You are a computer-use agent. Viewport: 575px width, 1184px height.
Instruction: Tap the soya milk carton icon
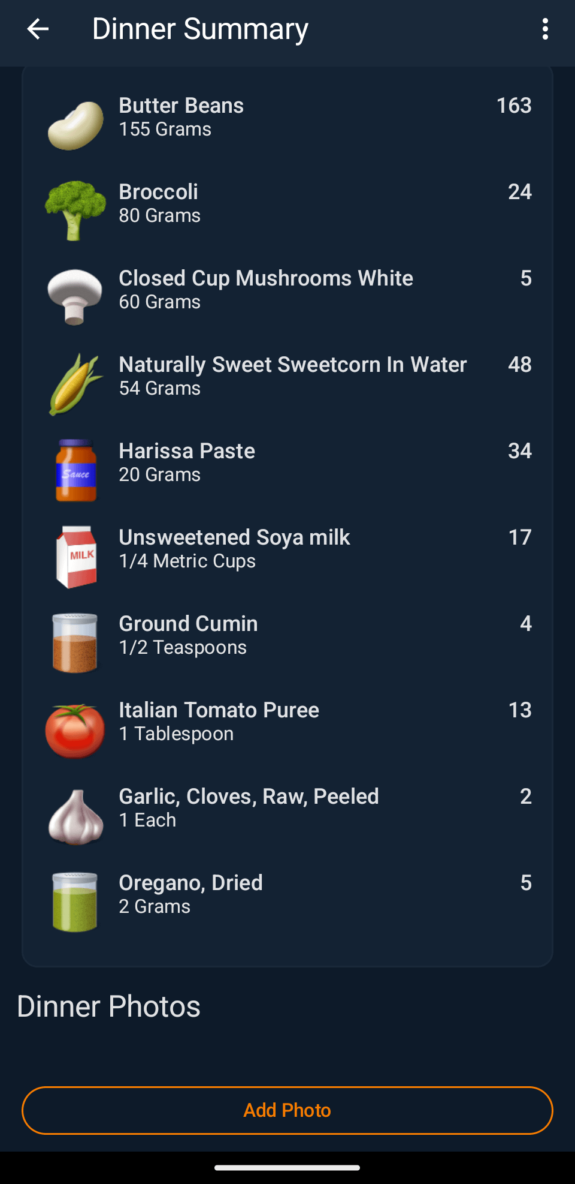coord(75,557)
